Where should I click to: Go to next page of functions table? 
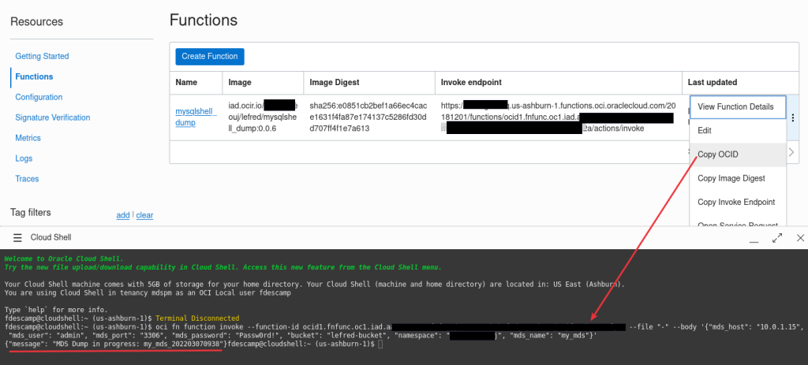791,152
